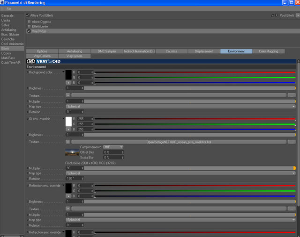
Task: Browse for a Background texture with the ... button
Action: (x=292, y=95)
